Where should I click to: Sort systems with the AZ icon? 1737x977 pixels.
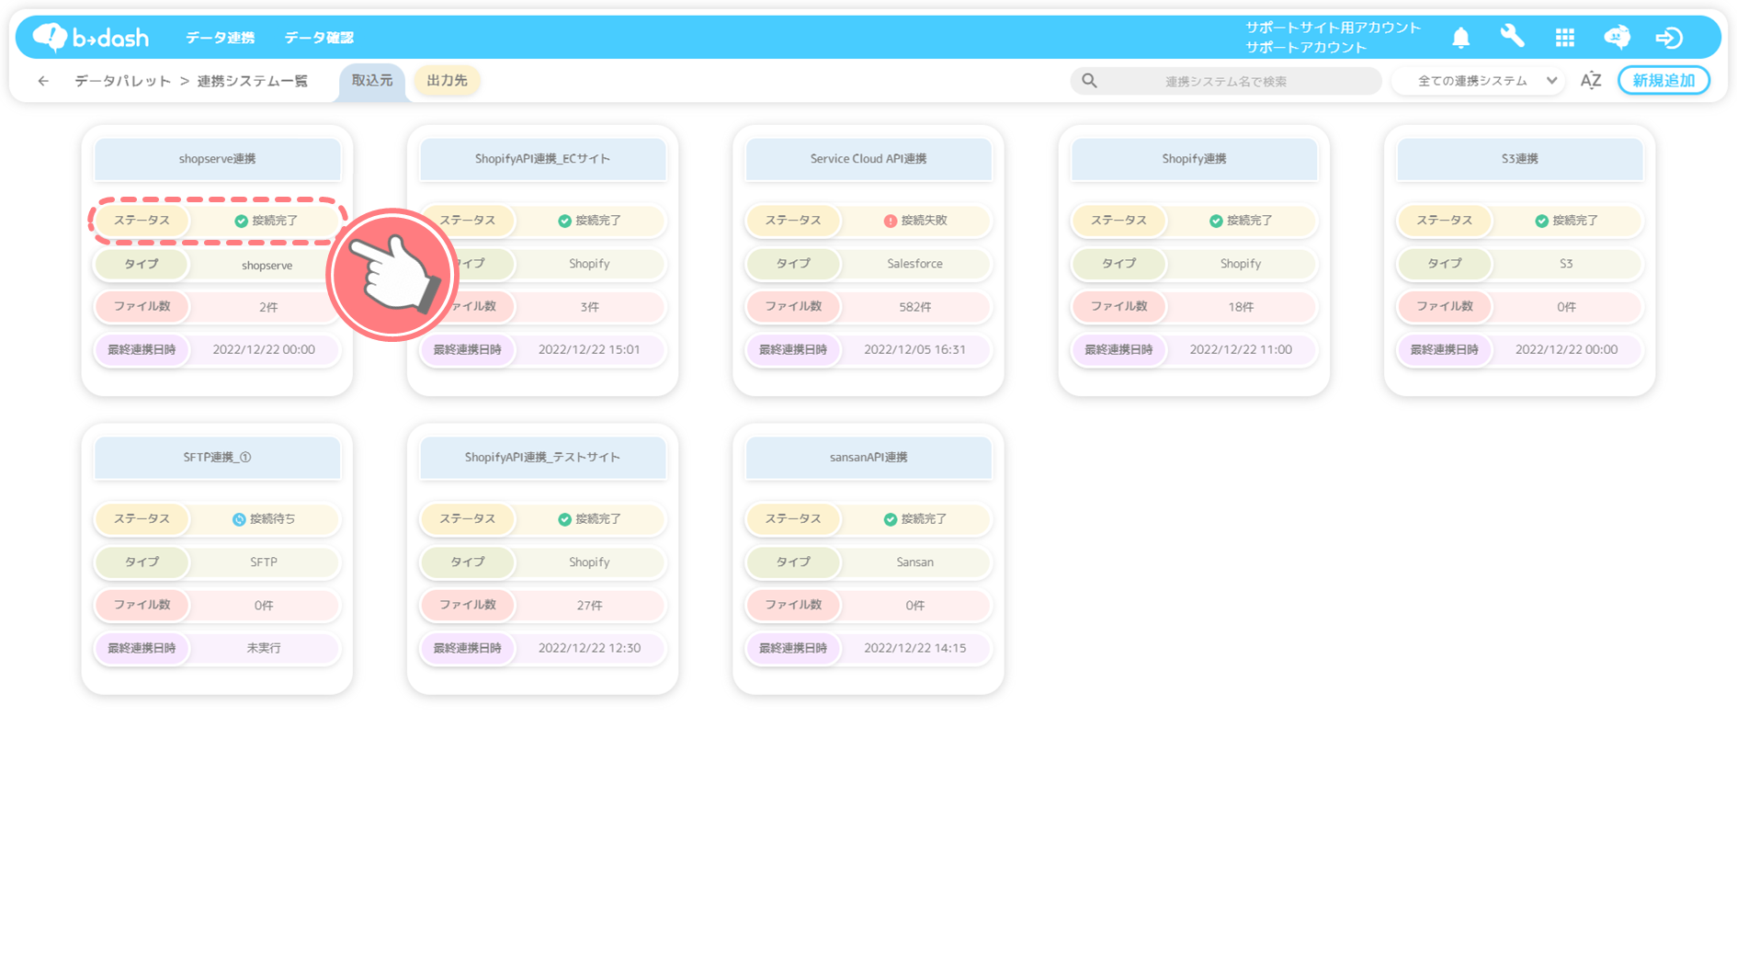[1591, 81]
